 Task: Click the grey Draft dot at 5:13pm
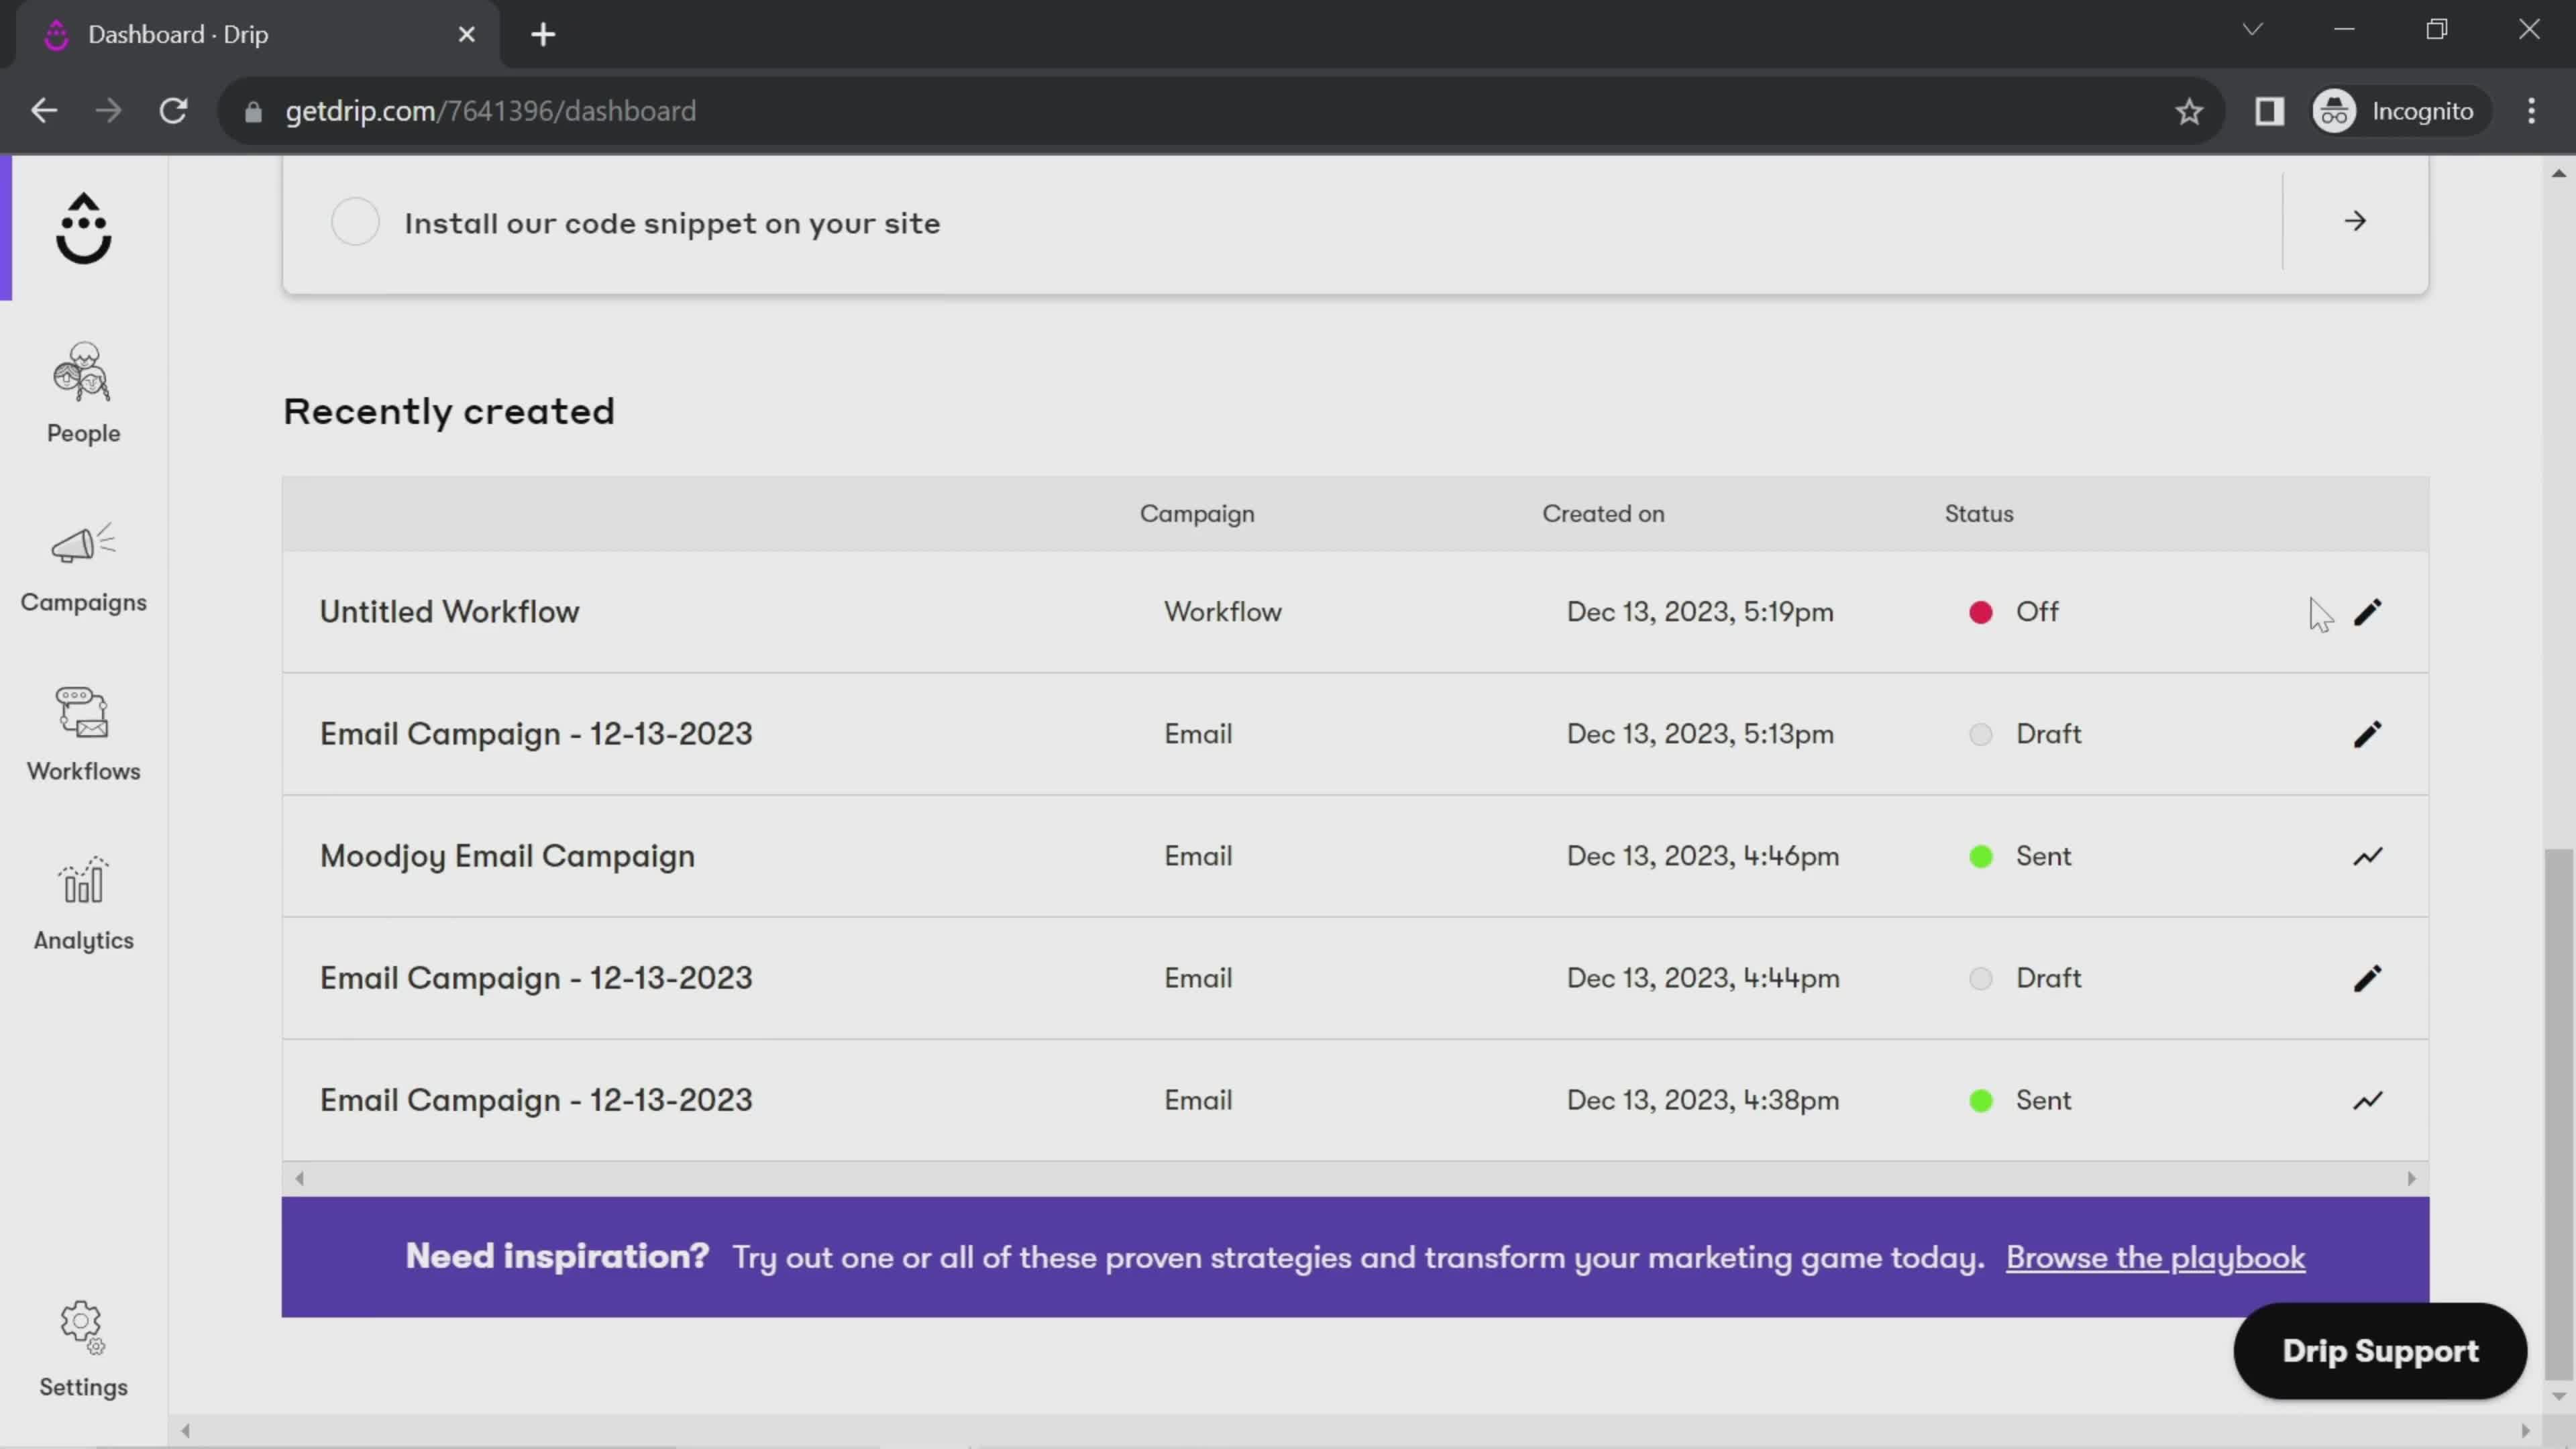(x=1980, y=734)
